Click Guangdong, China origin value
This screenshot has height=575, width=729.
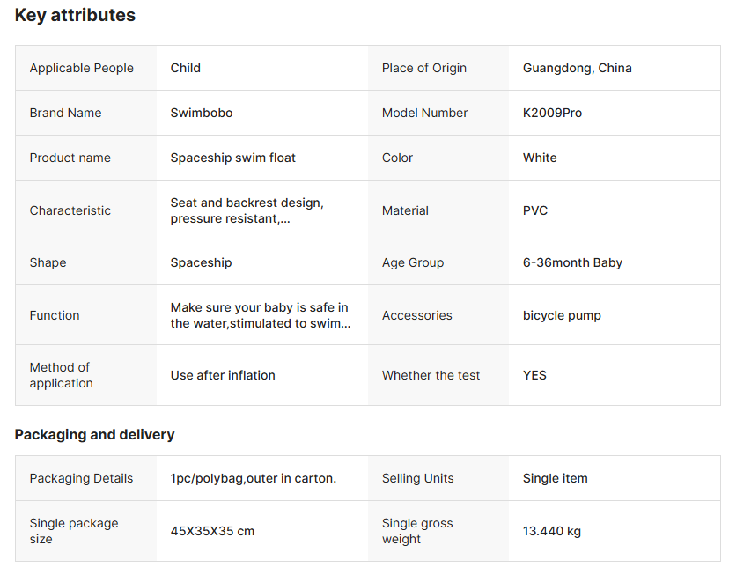pyautogui.click(x=577, y=68)
